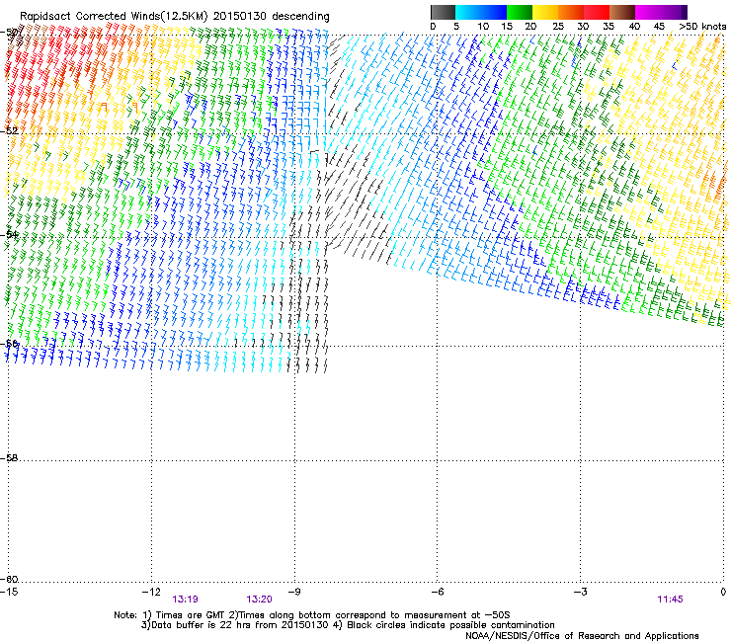Click the yellow 20-25 knots legend color
Image resolution: width=731 pixels, height=642 pixels.
point(545,12)
